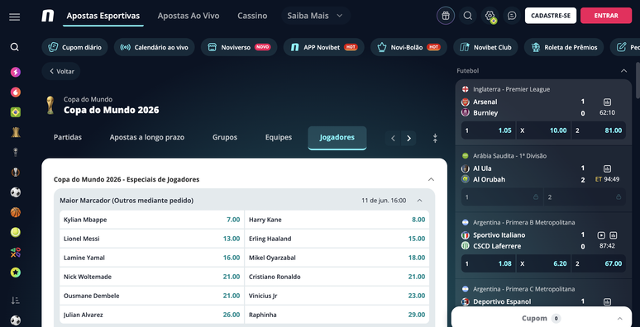This screenshot has height=327, width=640.
Task: Bet on Kylian Mbappe at 7.00
Action: (152, 220)
